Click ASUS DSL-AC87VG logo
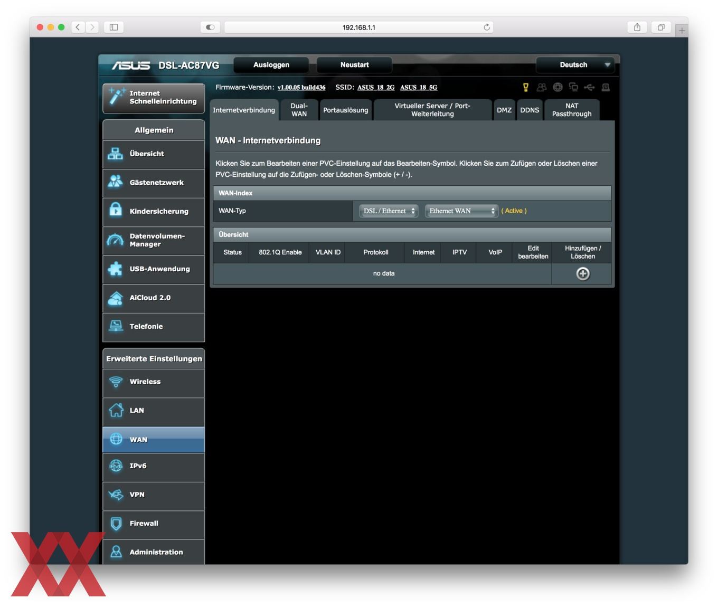 pyautogui.click(x=165, y=65)
